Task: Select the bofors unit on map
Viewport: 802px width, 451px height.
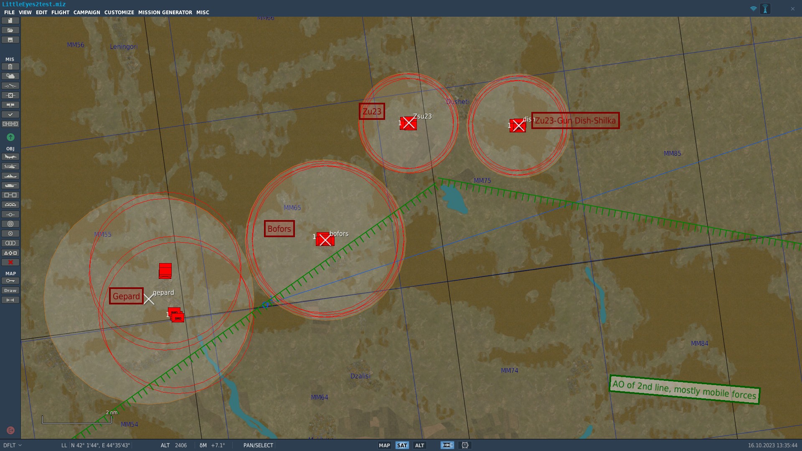Action: [x=325, y=239]
